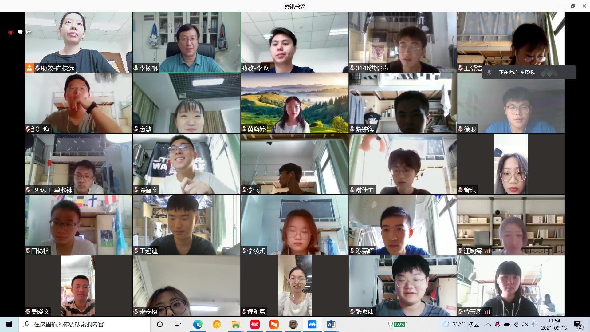
Task: Open the Windows Start menu
Action: (x=9, y=324)
